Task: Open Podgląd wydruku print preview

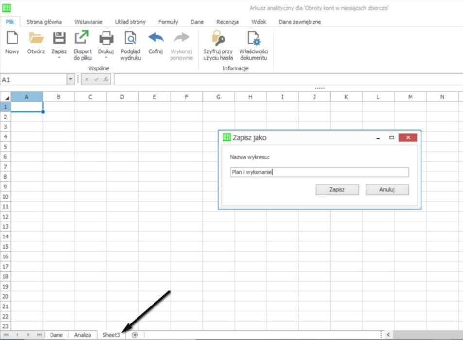Action: (130, 38)
